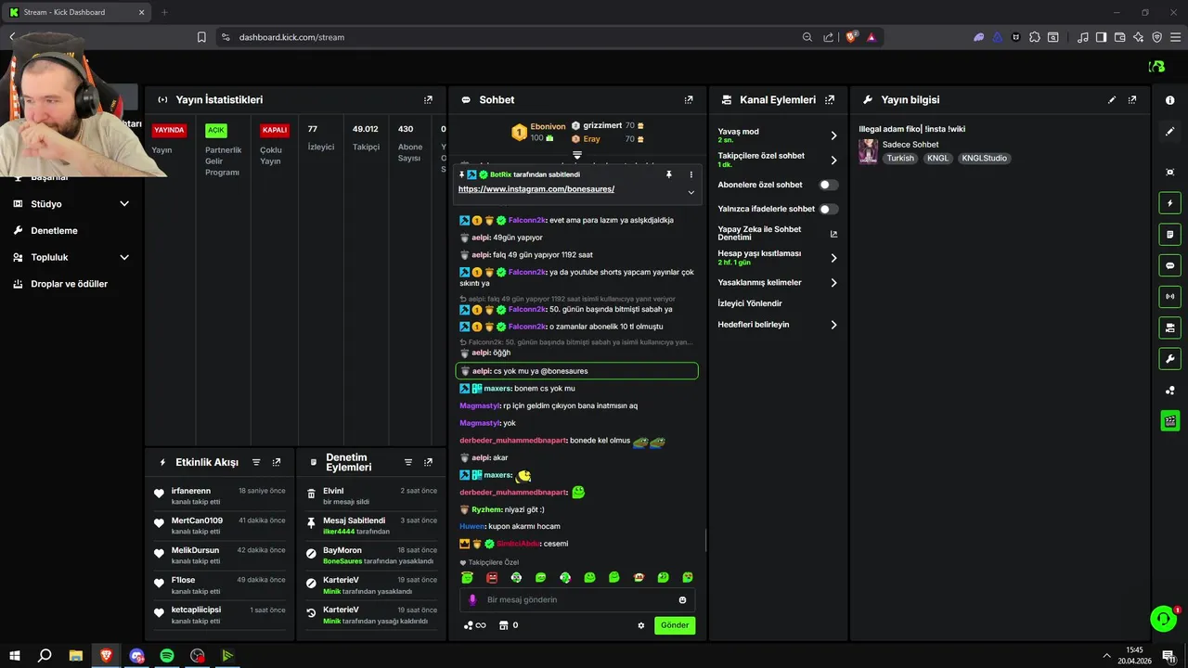Open the info icon in right sidebar

click(x=1169, y=100)
